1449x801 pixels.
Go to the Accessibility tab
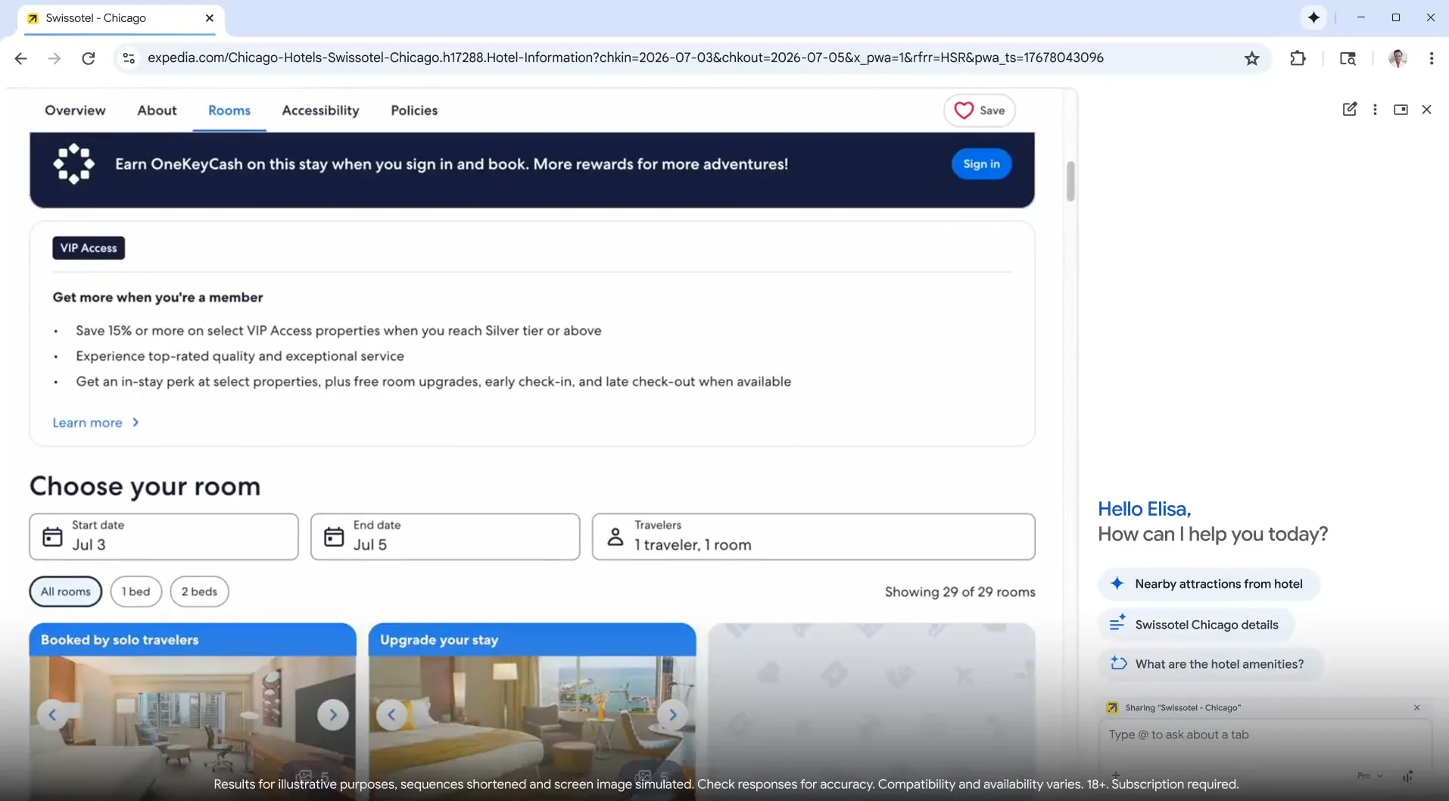(x=320, y=110)
